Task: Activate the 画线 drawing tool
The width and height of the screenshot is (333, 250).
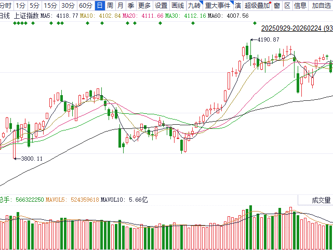Action: 178,6
